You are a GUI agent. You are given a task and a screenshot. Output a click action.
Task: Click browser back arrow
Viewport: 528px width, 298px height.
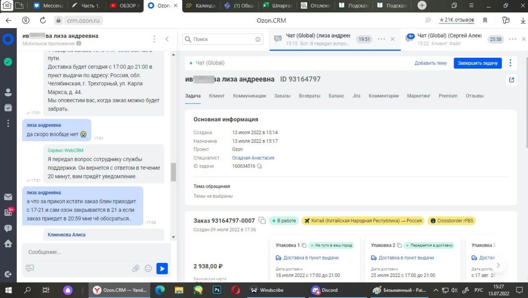click(x=9, y=20)
